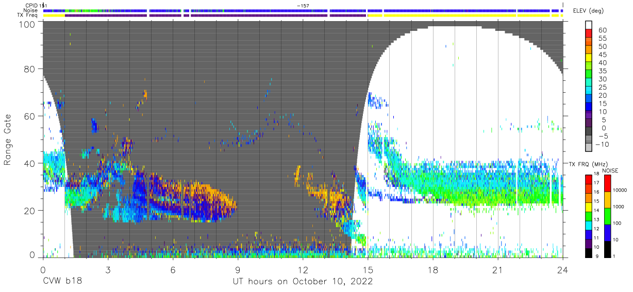Click the '50' label on elevation colorbar
Viewport: 633px width, 292px height.
(602, 46)
